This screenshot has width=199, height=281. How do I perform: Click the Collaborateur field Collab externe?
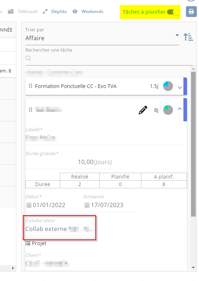click(x=59, y=229)
